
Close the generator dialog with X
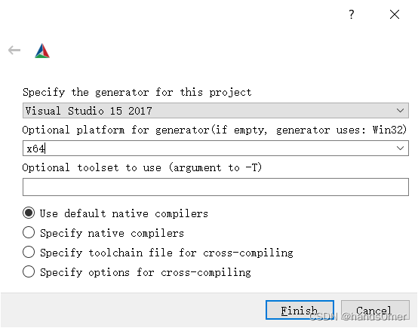[395, 14]
